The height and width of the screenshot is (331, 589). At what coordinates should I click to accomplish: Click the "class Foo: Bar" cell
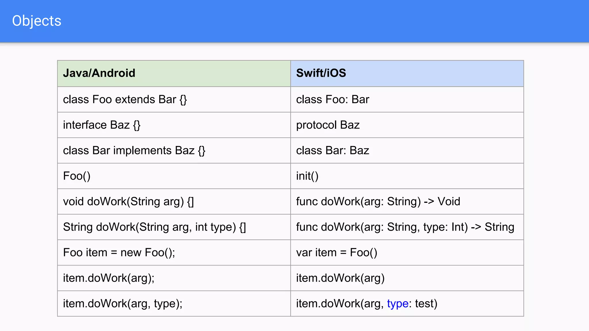click(x=332, y=99)
